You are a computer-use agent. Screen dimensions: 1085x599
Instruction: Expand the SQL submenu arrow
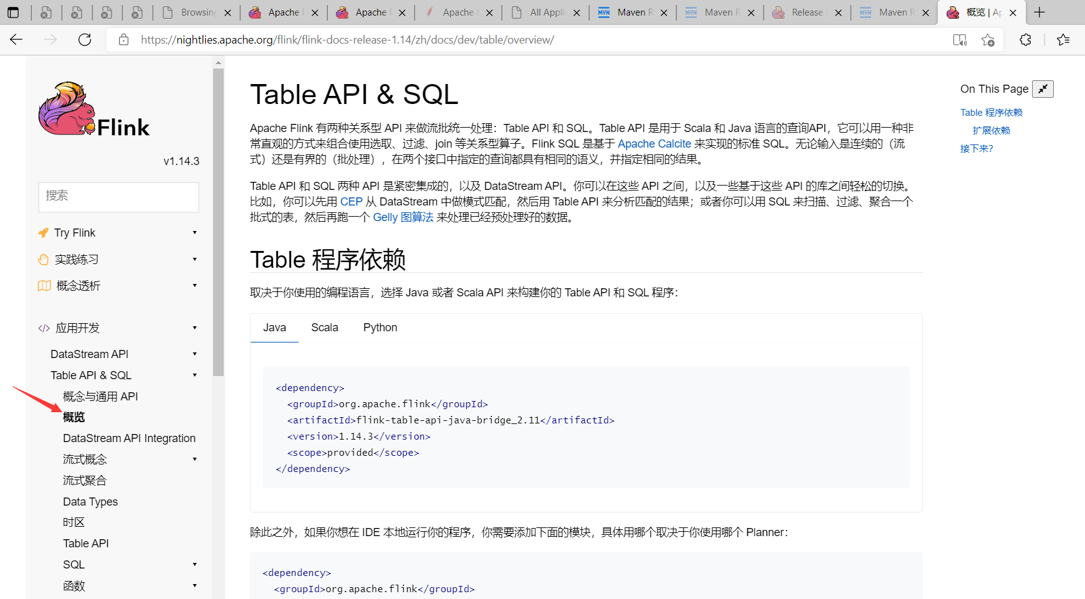(x=194, y=565)
